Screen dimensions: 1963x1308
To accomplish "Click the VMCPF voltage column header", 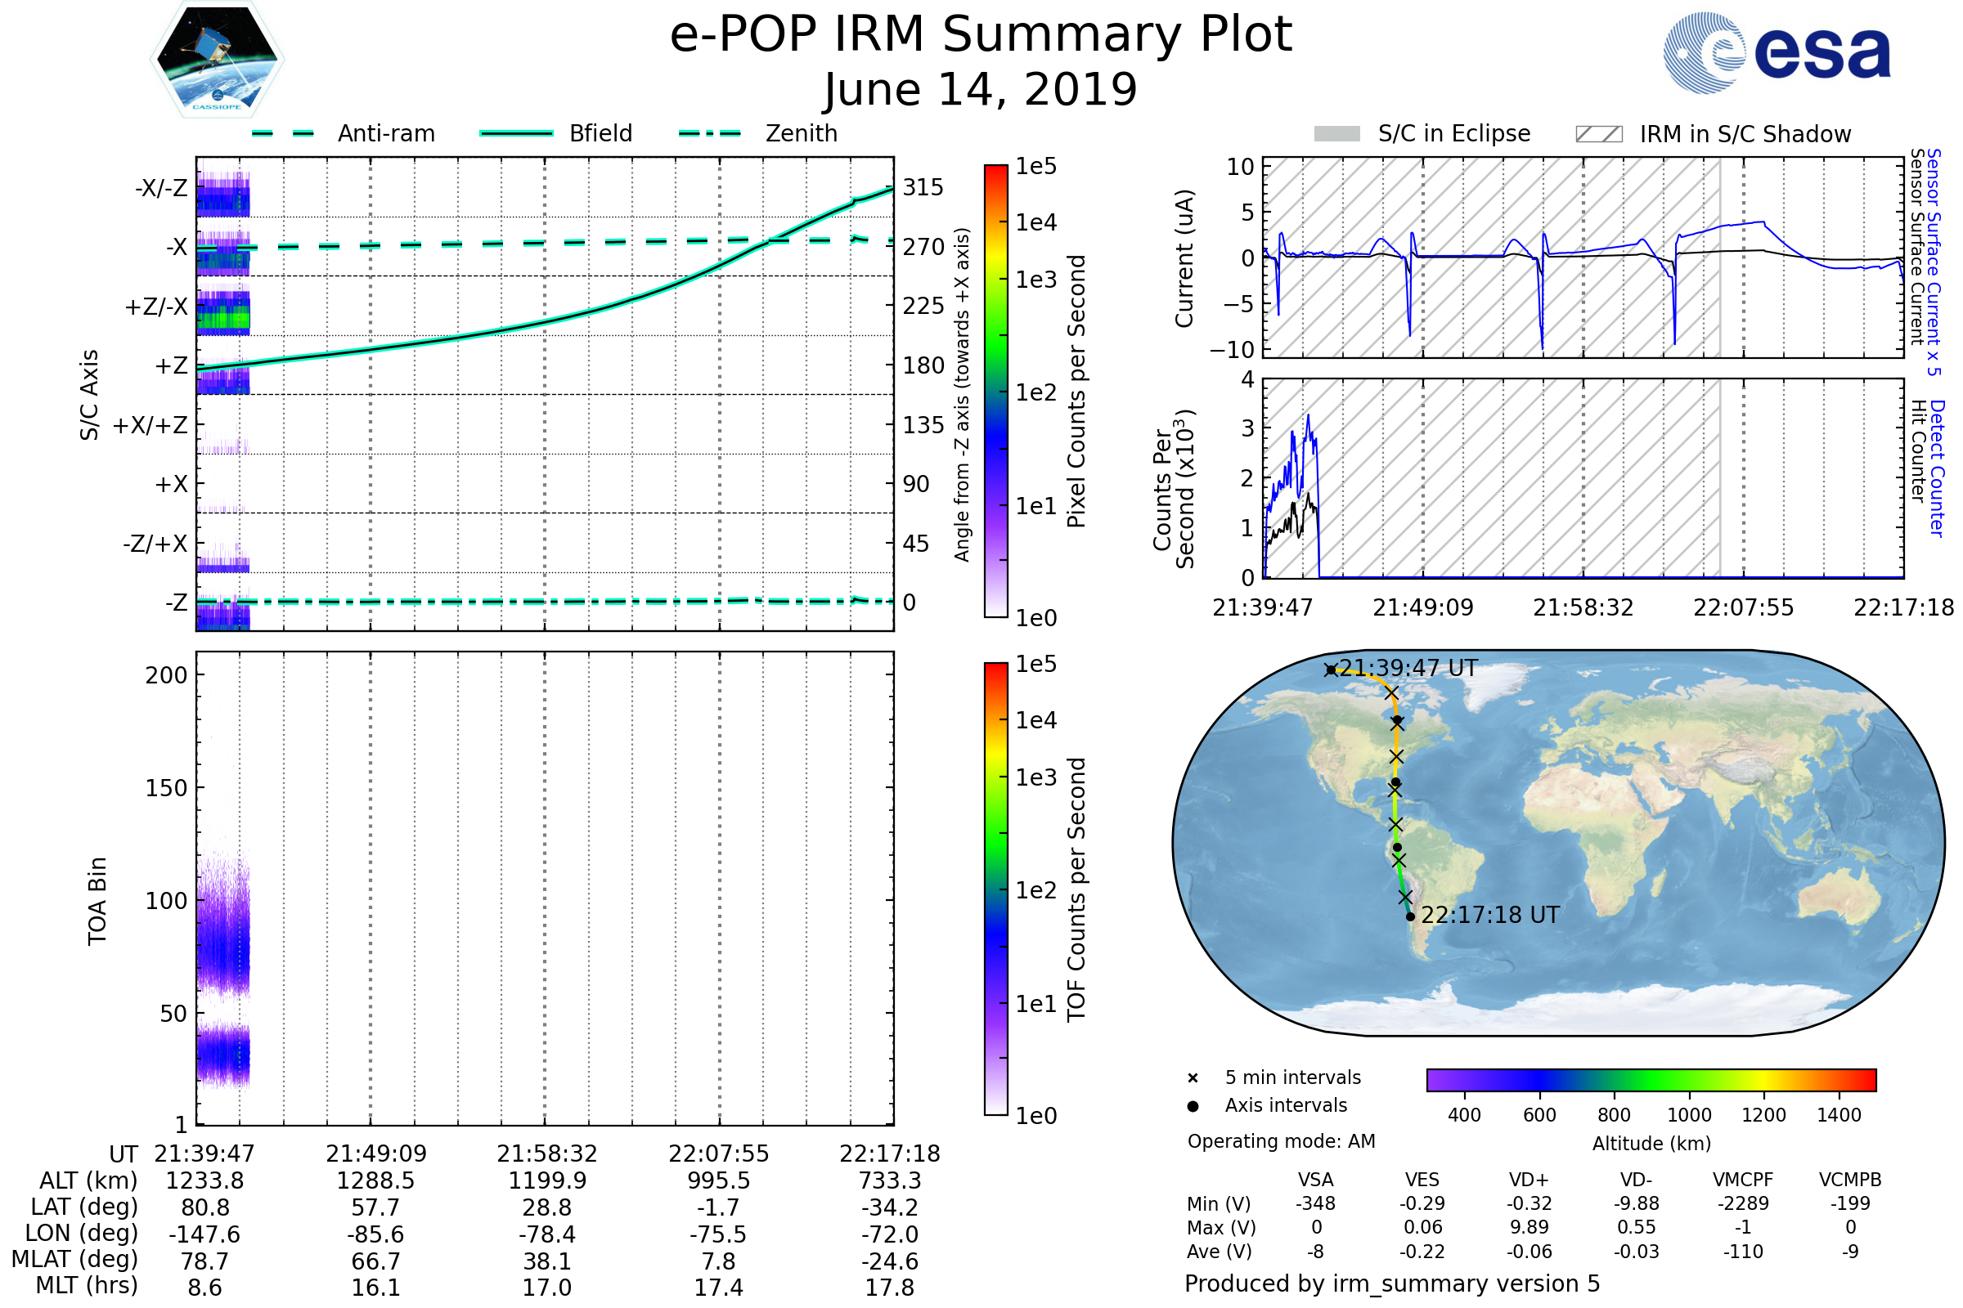I will click(1743, 1180).
